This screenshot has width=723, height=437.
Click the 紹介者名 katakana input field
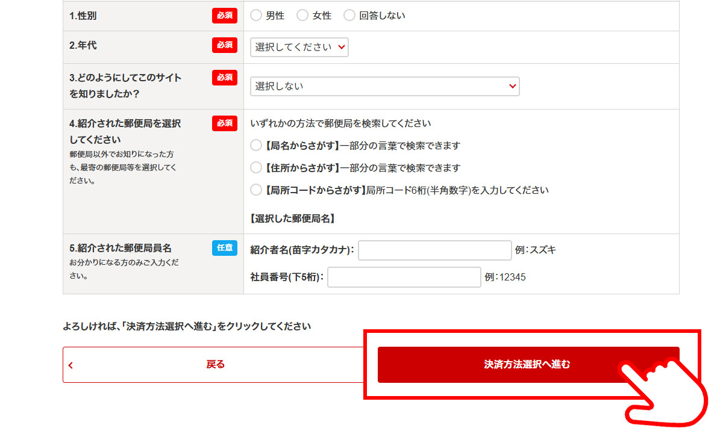point(434,250)
